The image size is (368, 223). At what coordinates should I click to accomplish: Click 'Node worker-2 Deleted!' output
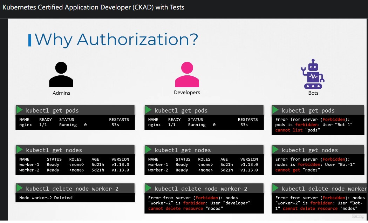pos(47,198)
